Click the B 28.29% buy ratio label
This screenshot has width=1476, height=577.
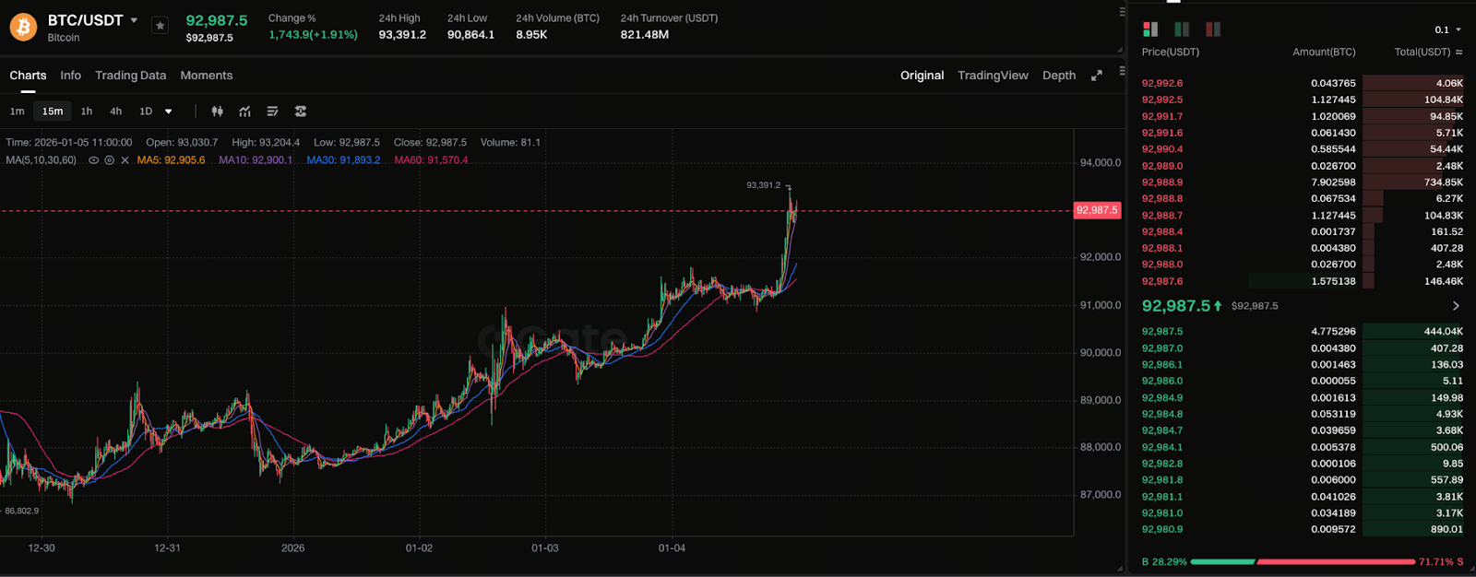[x=1164, y=561]
